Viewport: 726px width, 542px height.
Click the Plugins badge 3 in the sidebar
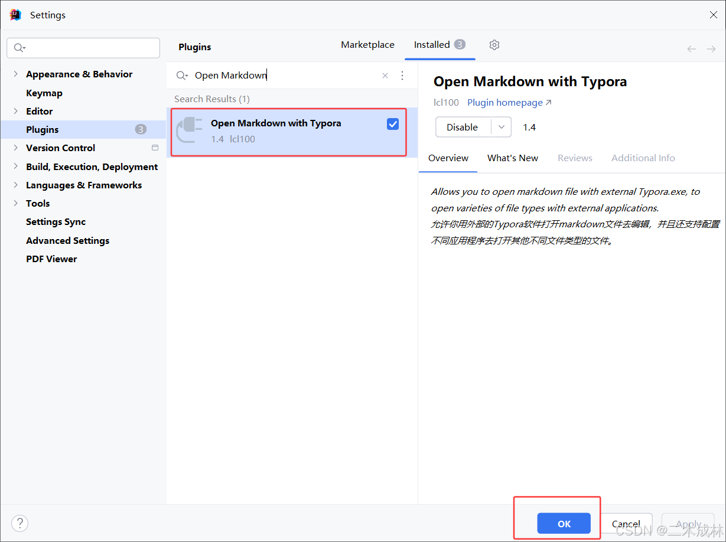(141, 129)
